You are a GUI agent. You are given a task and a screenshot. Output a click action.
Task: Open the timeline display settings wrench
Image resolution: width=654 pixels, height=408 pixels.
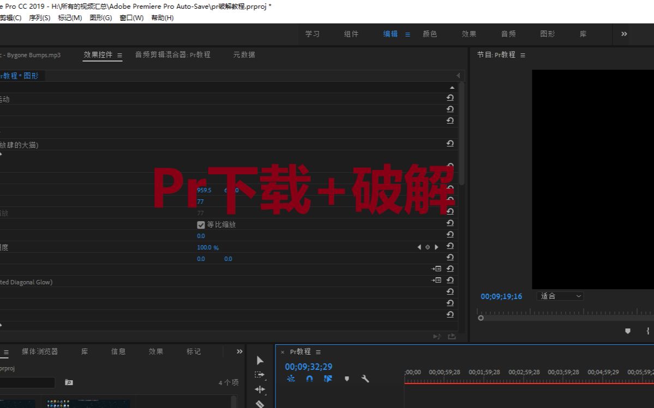[365, 379]
